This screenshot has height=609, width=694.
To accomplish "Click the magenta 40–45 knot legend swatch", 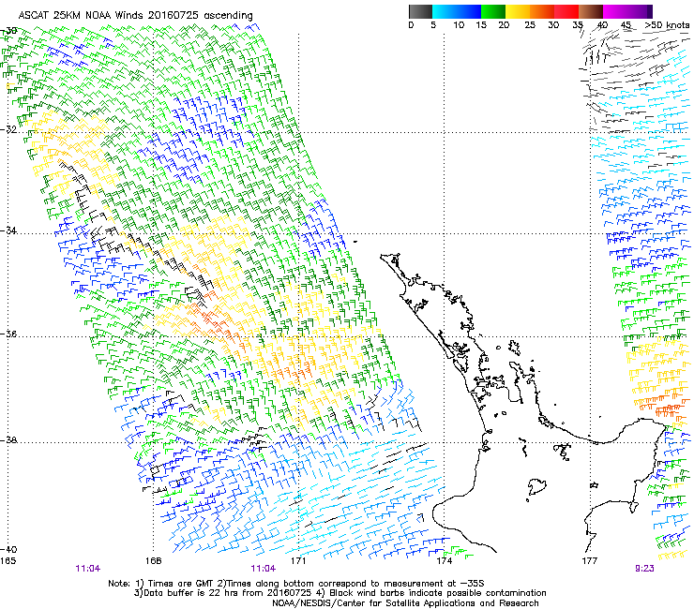I will pyautogui.click(x=615, y=11).
